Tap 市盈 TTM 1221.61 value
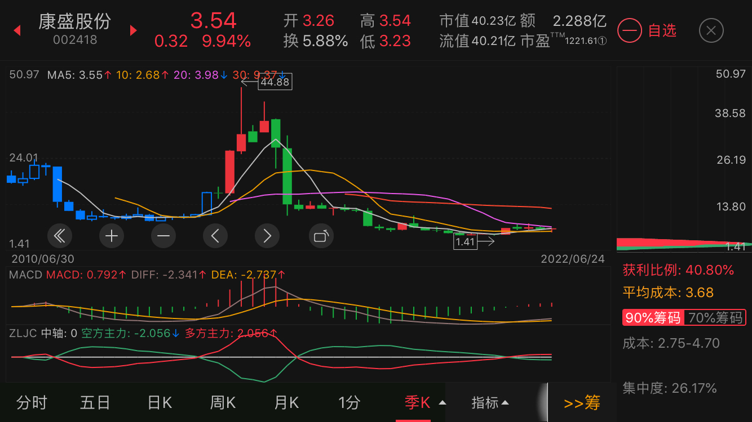The width and height of the screenshot is (752, 422). [564, 41]
